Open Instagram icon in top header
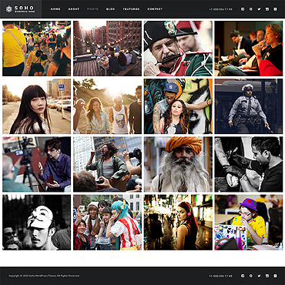285x285 pixels. [x=267, y=9]
